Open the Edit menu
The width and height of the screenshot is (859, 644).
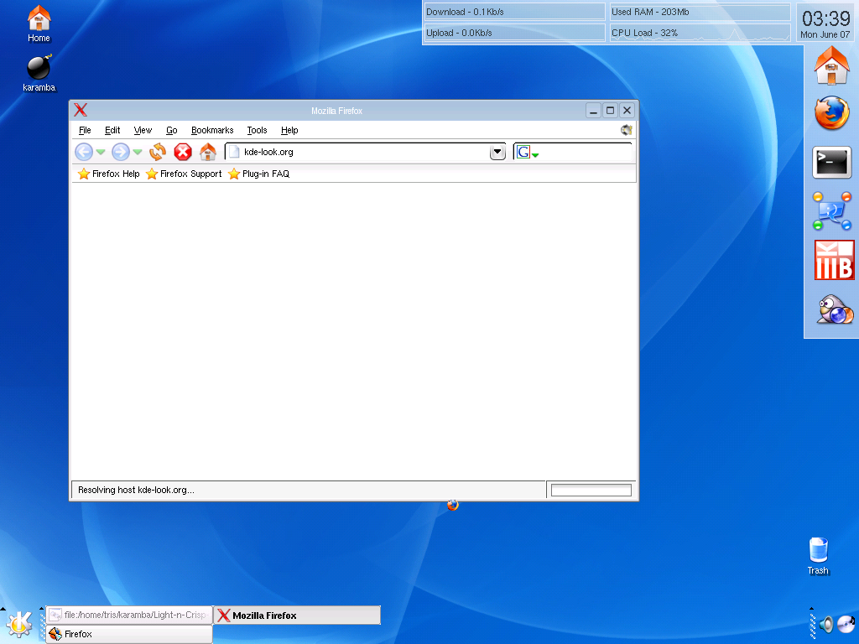coord(112,130)
